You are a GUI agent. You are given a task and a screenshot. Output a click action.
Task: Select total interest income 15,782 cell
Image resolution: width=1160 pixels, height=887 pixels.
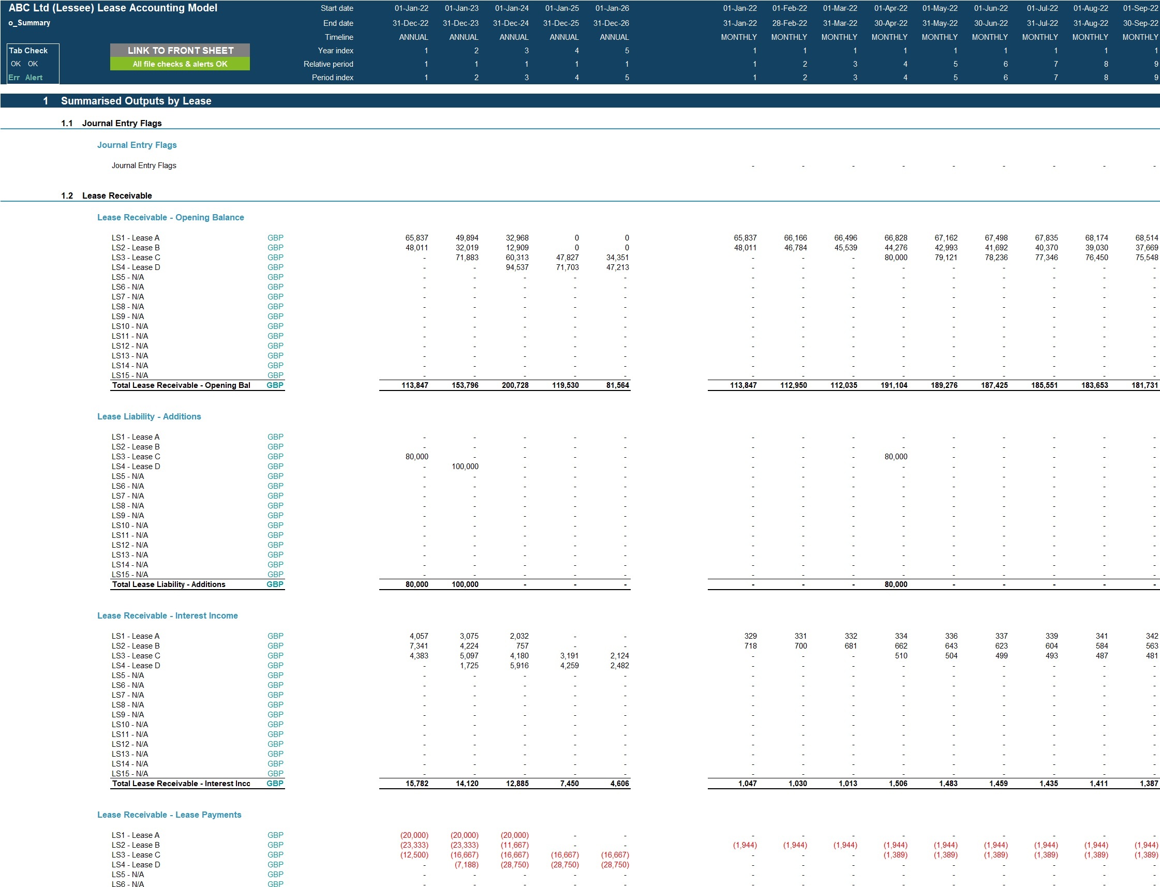coord(417,783)
